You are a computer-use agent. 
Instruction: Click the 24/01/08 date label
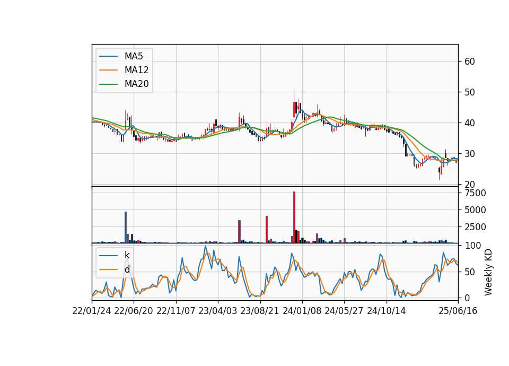[x=302, y=311]
